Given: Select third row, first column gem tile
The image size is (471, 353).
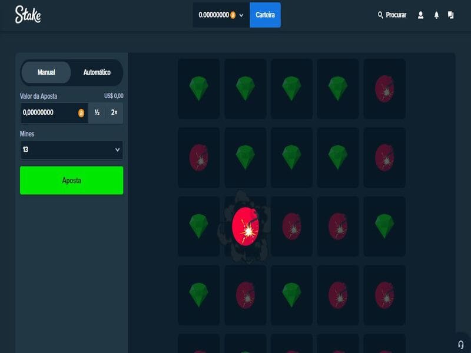Looking at the screenshot, I should pyautogui.click(x=198, y=227).
